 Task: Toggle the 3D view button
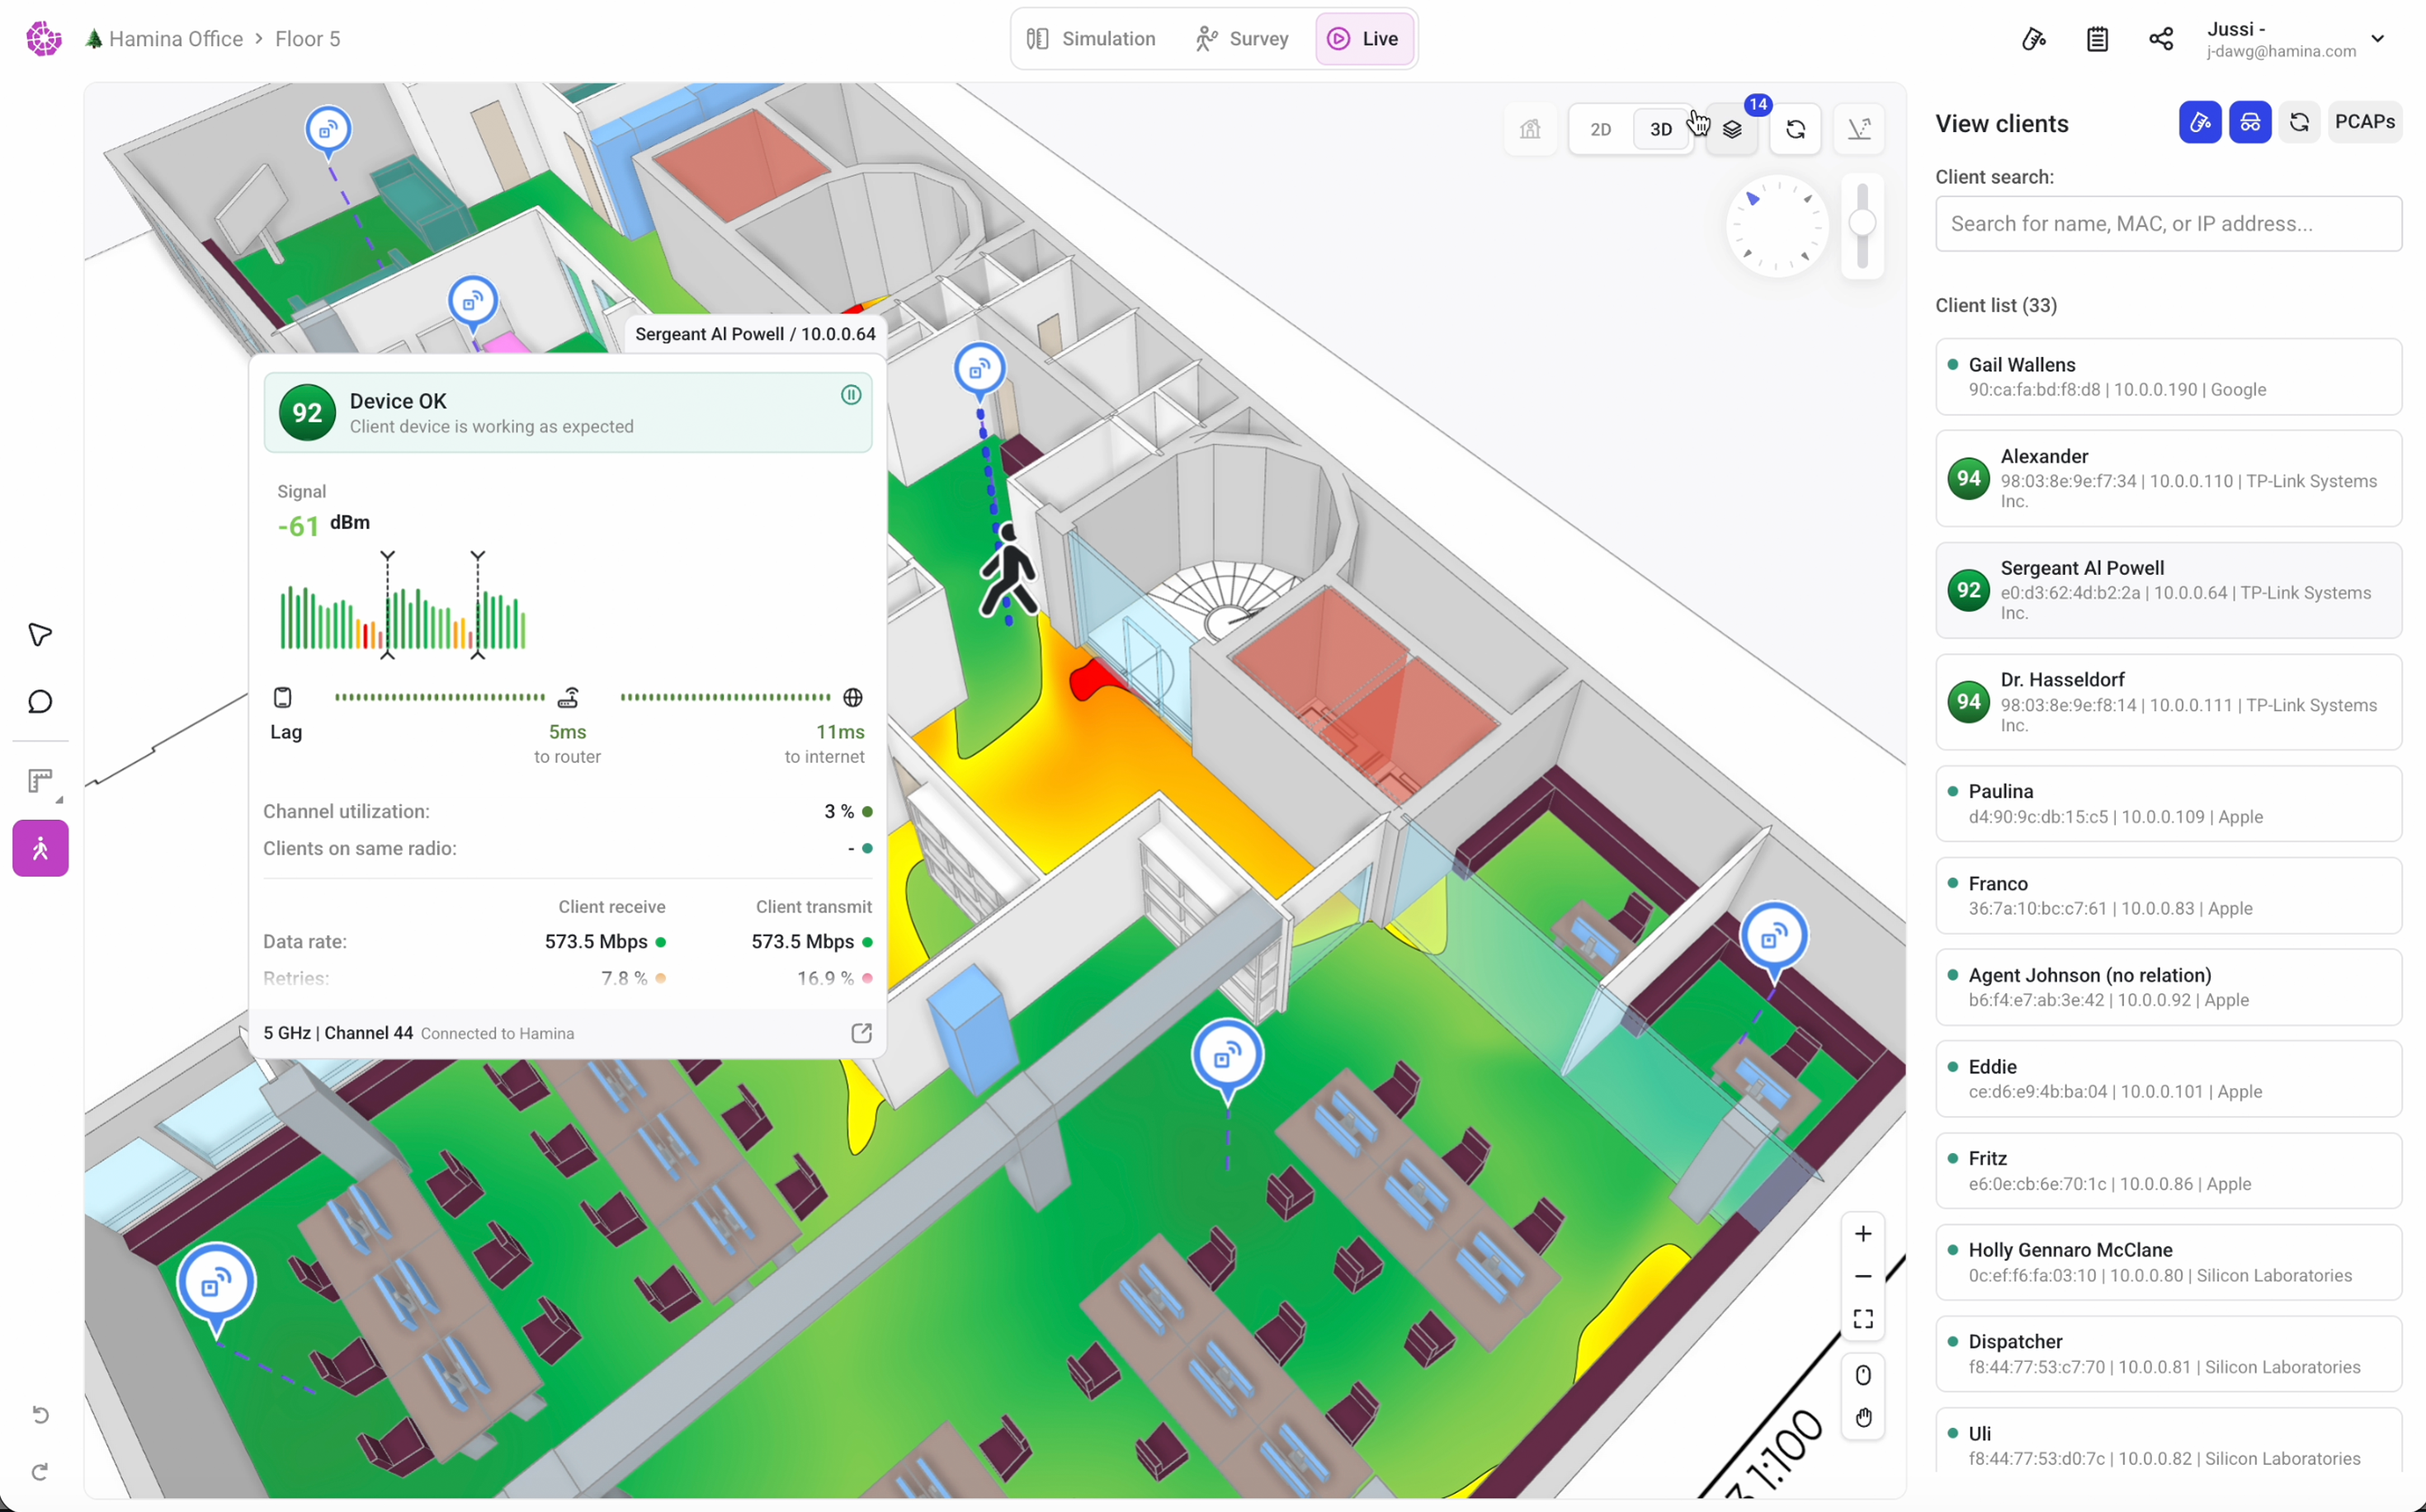click(1661, 129)
